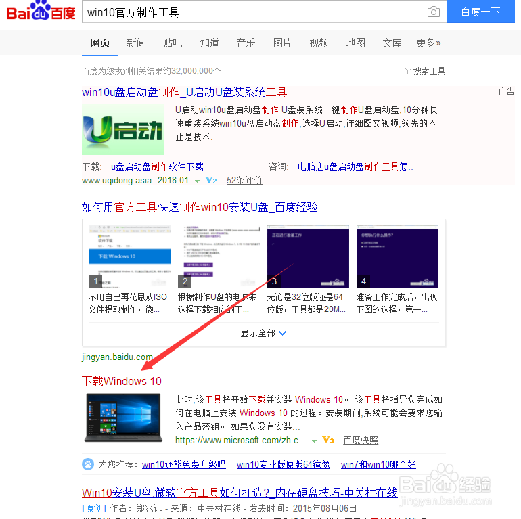Screen dimensions: 521x519
Task: Click the U启动 logo thumbnail
Action: 122,130
